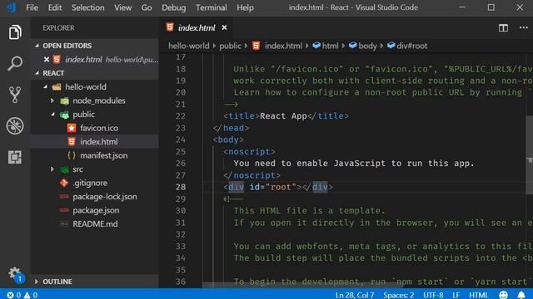Viewport: 533px width, 299px height.
Task: Click the editor horizontal scrollbar
Action: pos(302,285)
